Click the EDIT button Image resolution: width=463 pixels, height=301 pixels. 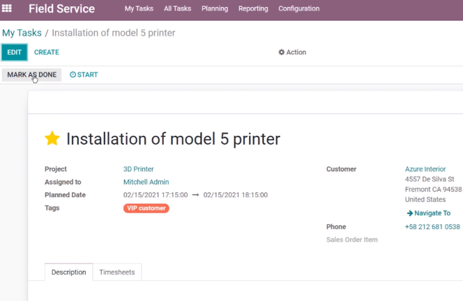pyautogui.click(x=14, y=53)
